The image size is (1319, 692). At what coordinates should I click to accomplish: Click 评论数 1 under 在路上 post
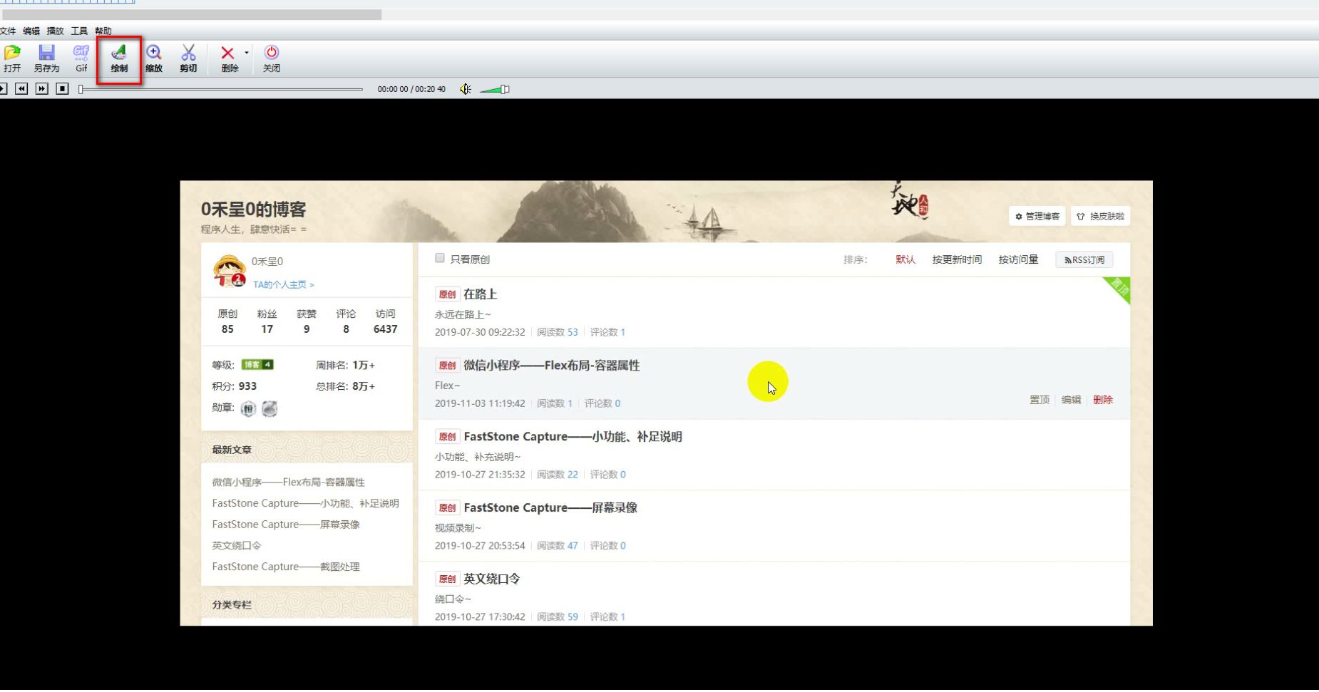coord(607,332)
